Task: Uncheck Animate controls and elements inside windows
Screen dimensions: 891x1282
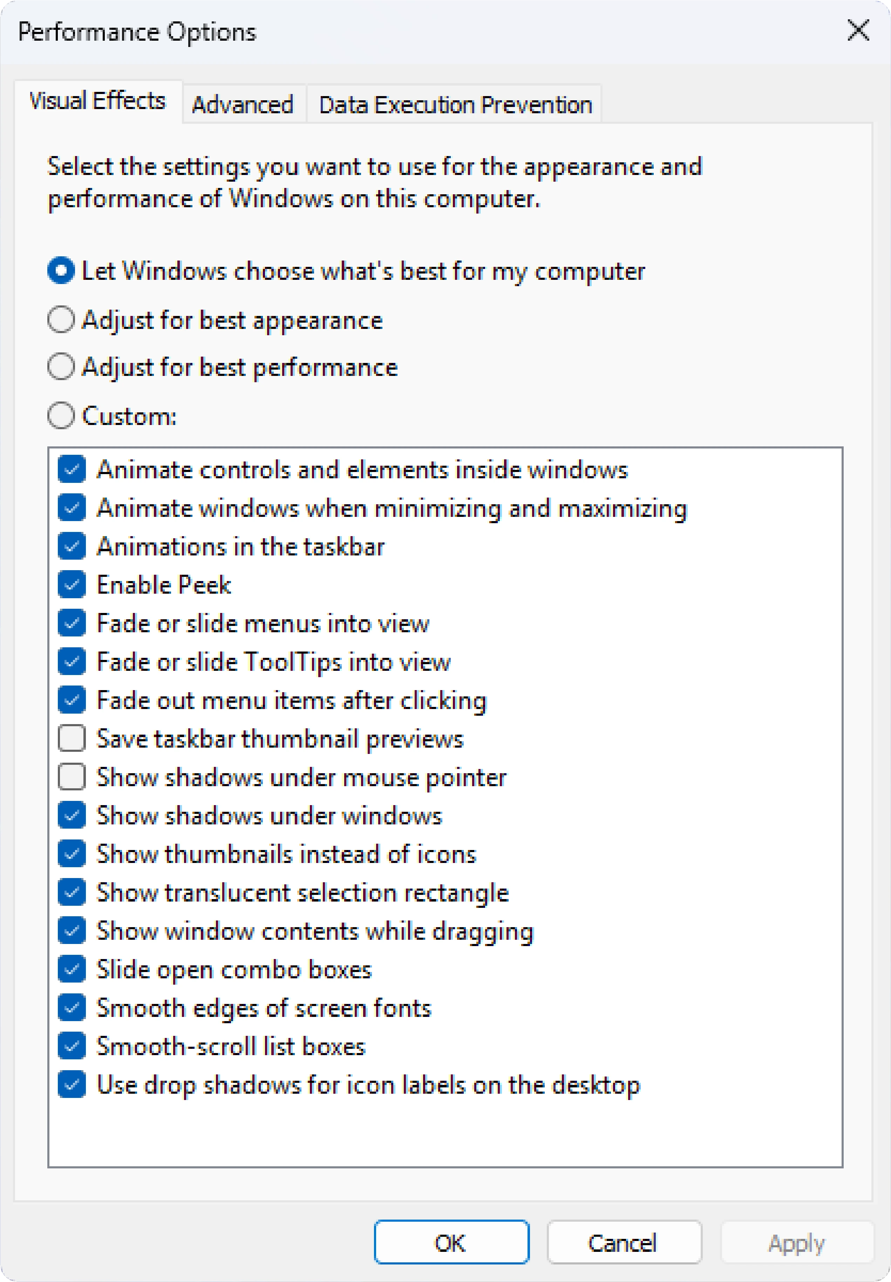Action: [72, 470]
